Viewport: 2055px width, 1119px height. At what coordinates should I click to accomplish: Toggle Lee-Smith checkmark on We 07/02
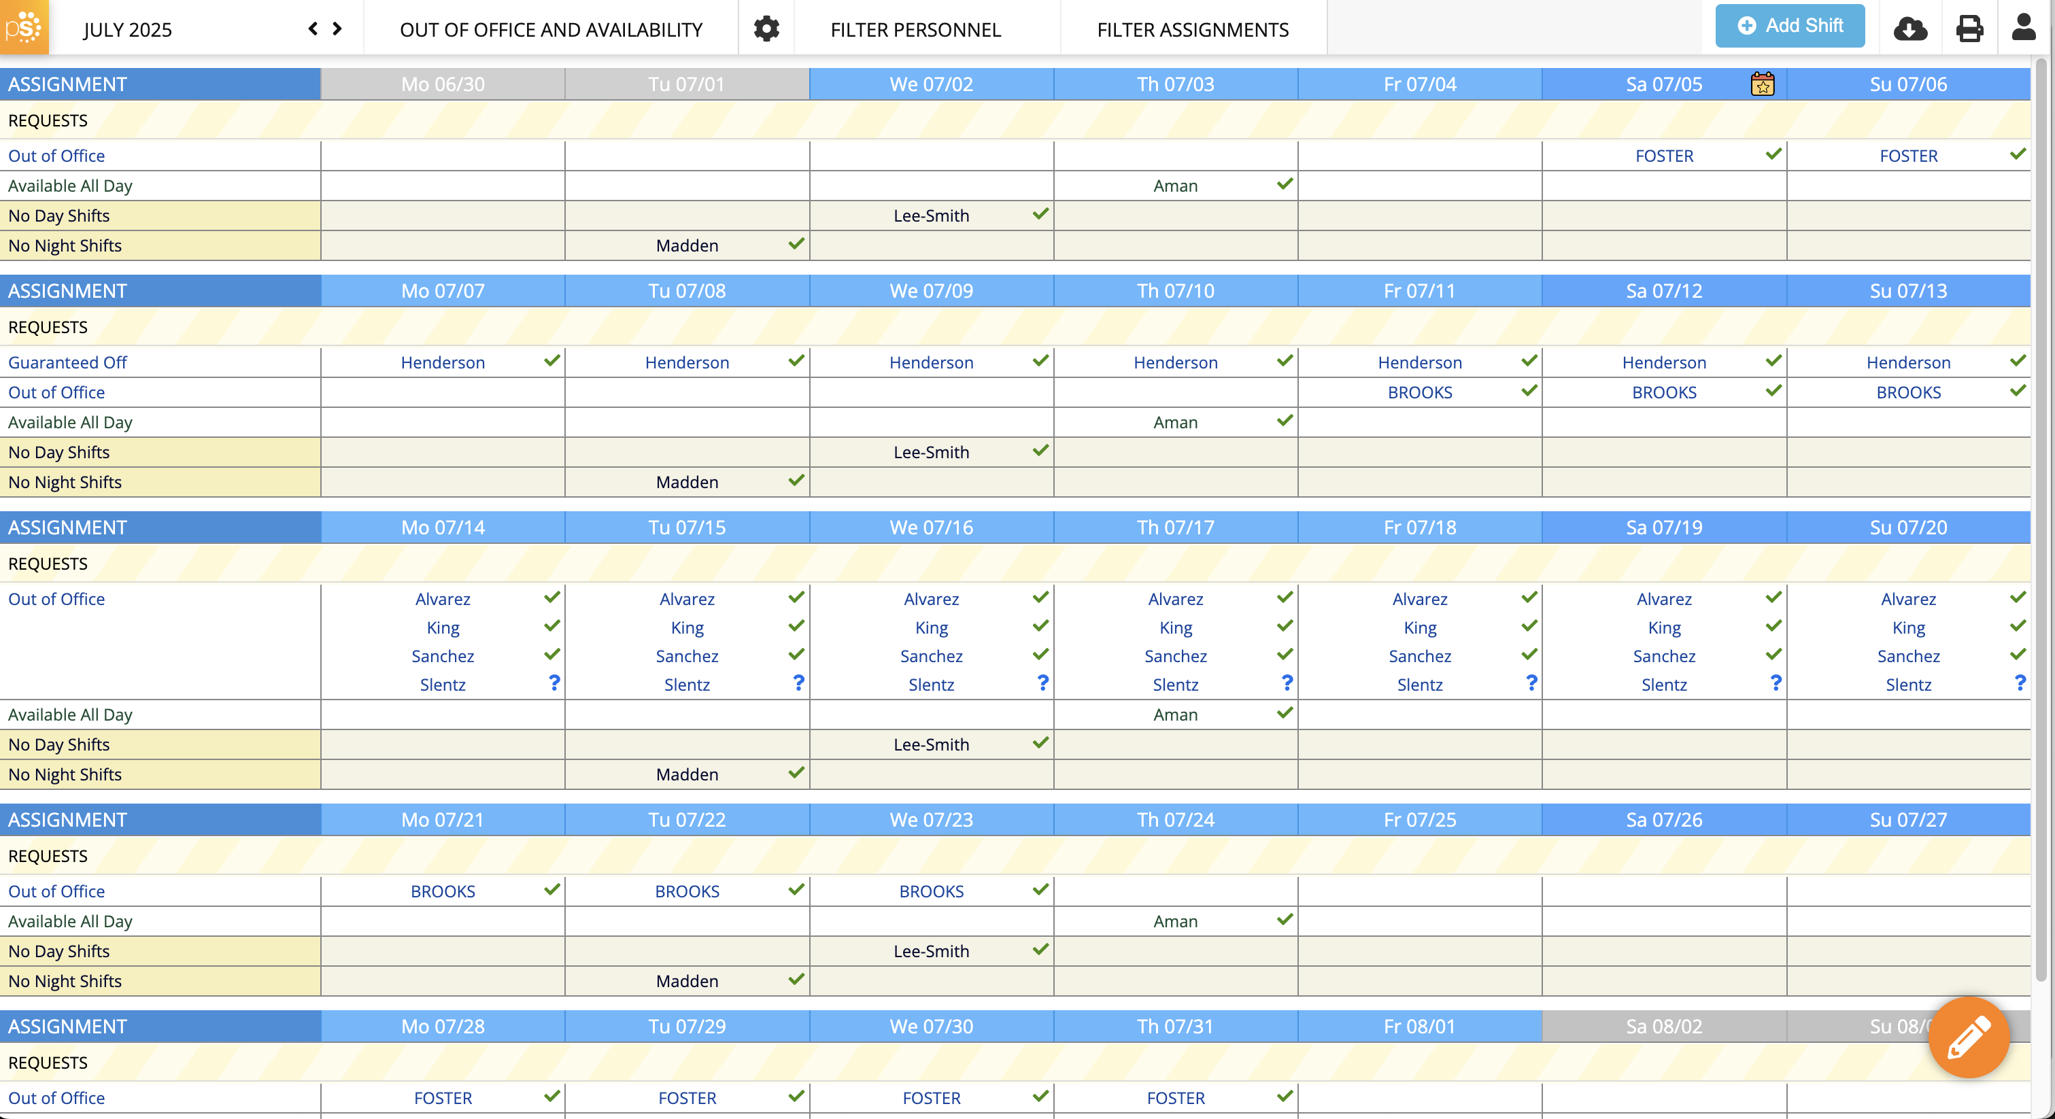pos(1040,213)
